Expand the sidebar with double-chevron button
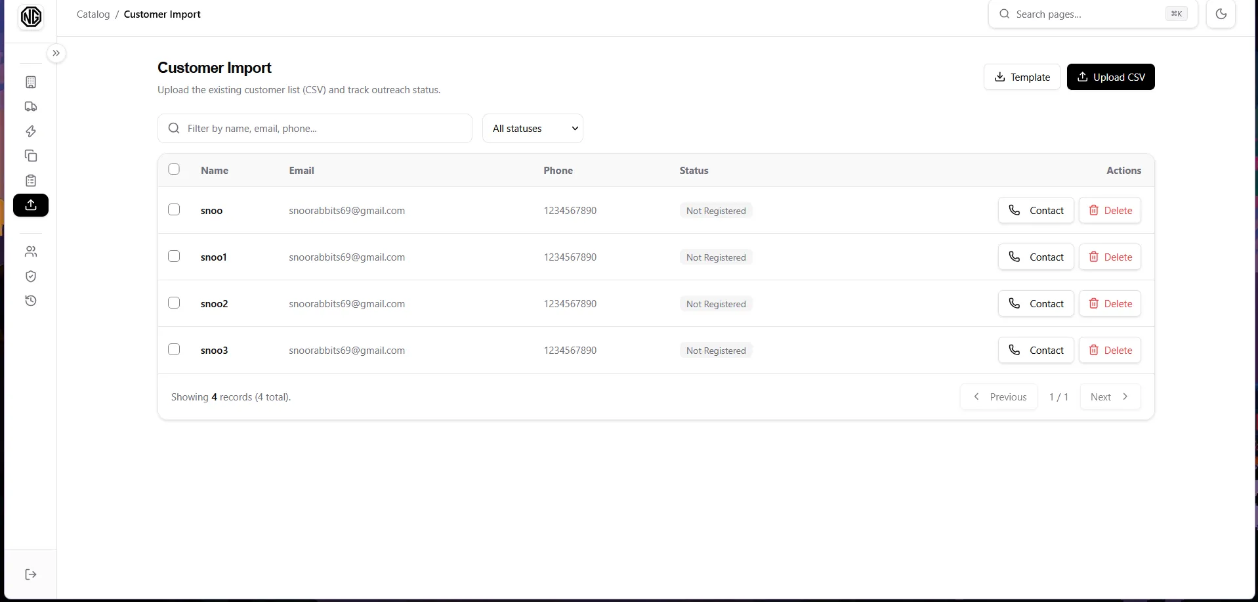Screen dimensions: 1258x602 tap(56, 53)
